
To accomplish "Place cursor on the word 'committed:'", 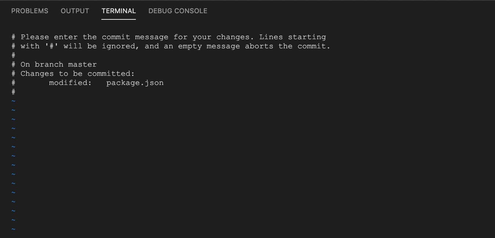I will click(111, 74).
